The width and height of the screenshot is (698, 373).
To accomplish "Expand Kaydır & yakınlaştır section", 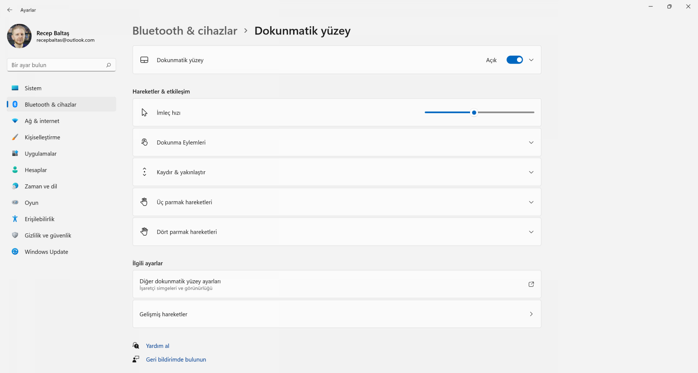I will click(x=531, y=172).
